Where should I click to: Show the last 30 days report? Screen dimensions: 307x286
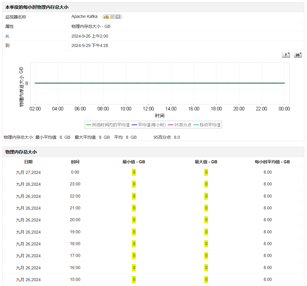298,55
